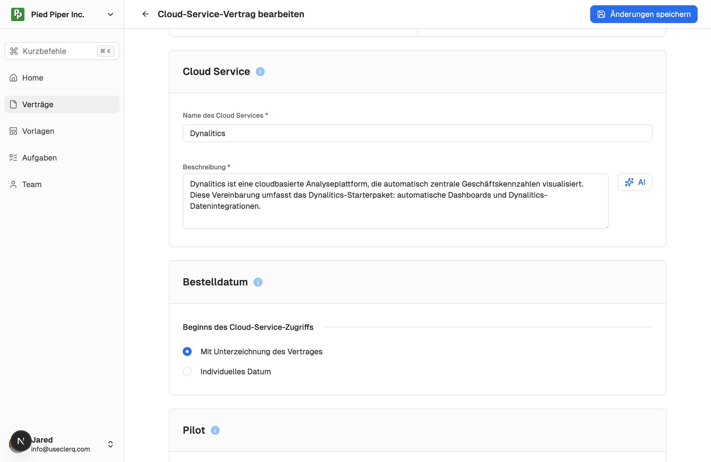The height and width of the screenshot is (462, 711).
Task: Select the Team person icon
Action: tap(13, 184)
